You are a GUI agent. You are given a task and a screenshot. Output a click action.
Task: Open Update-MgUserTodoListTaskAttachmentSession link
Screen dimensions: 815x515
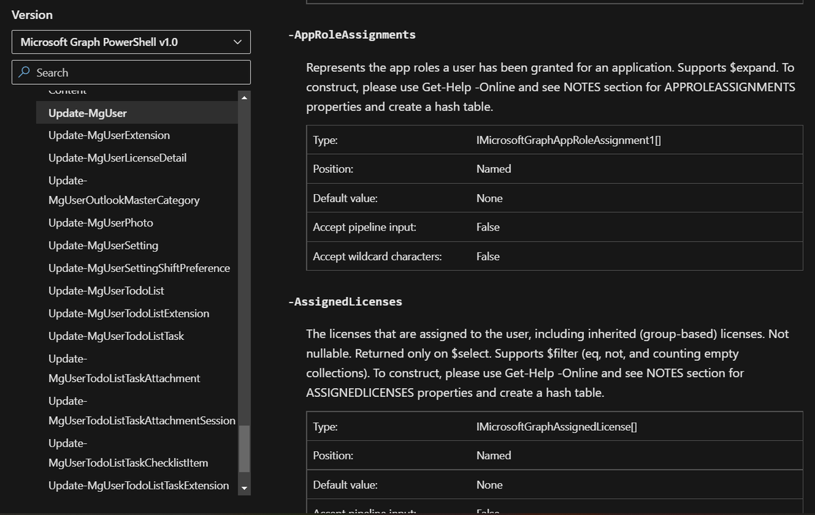click(142, 411)
